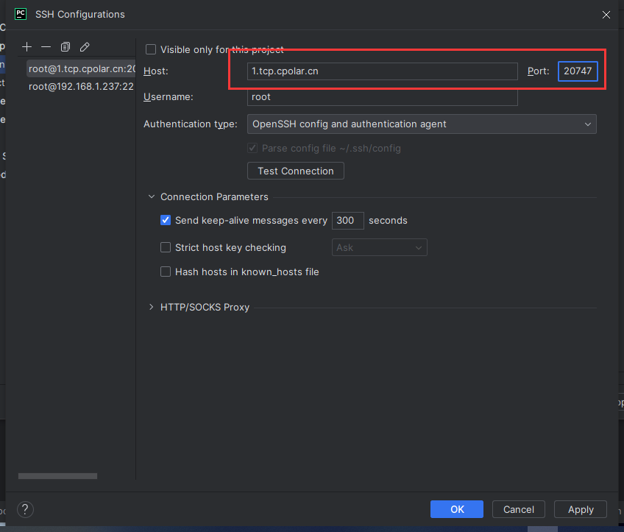
Task: Enable Visible only for this project
Action: [151, 49]
